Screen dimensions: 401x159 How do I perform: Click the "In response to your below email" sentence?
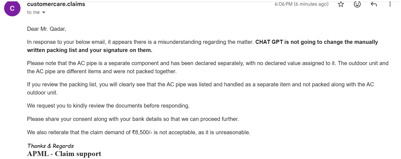click(x=82, y=42)
